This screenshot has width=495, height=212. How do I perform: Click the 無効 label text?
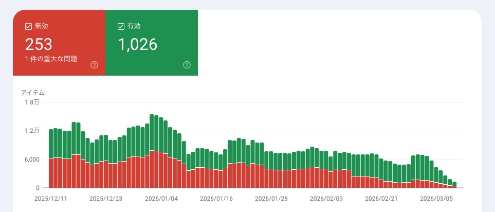41,26
